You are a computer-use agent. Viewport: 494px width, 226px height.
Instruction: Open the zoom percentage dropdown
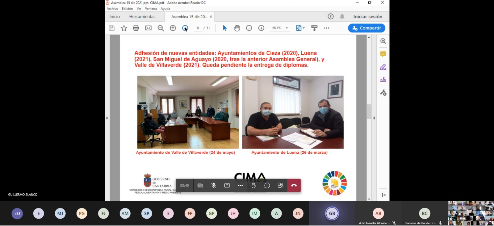click(287, 28)
